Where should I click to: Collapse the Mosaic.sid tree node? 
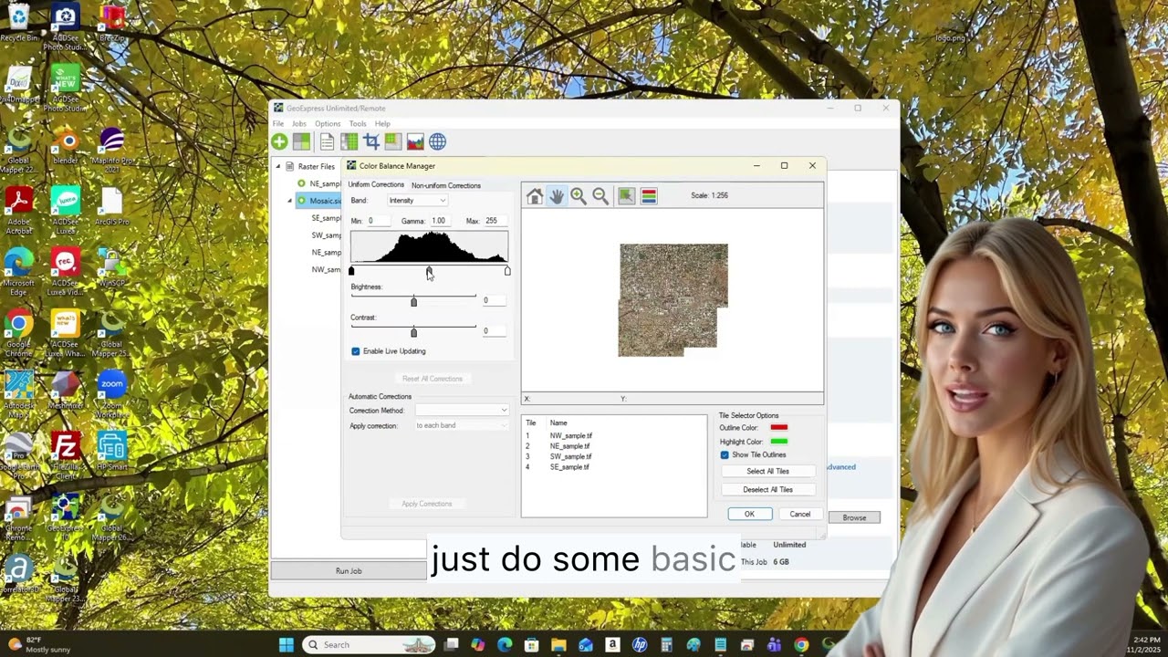pyautogui.click(x=290, y=201)
